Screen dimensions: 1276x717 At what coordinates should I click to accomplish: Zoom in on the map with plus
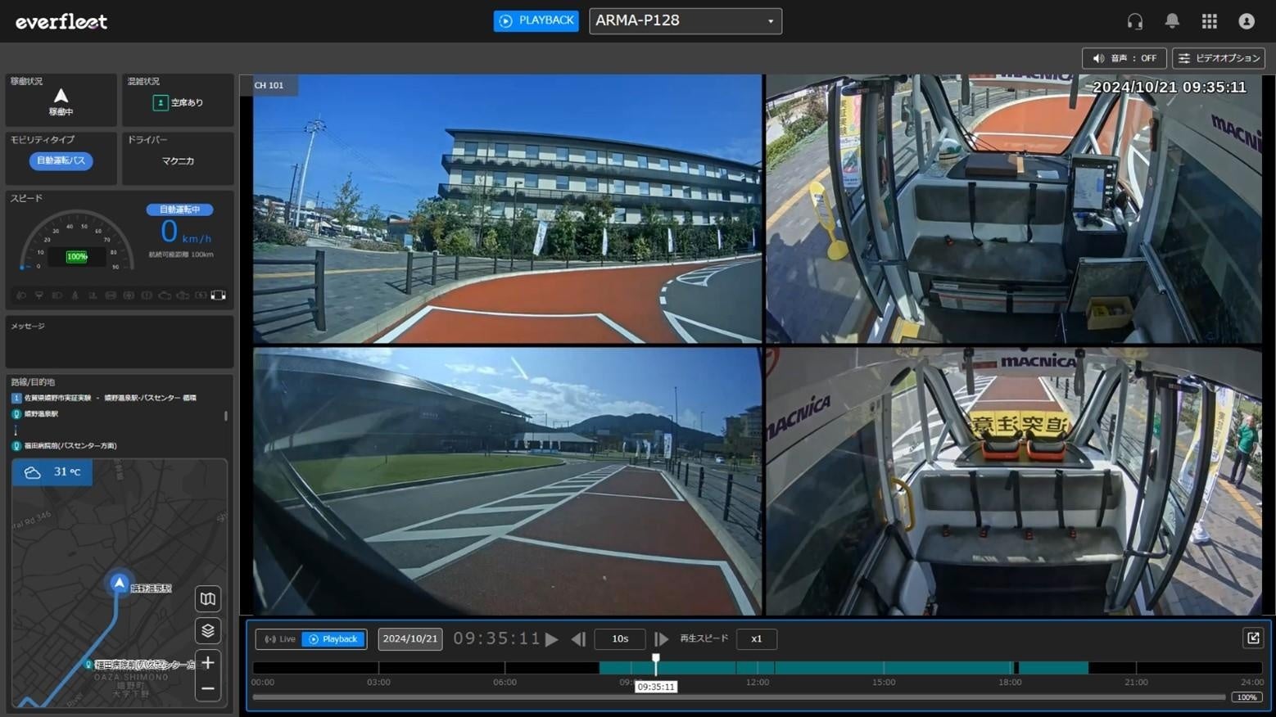tap(208, 662)
